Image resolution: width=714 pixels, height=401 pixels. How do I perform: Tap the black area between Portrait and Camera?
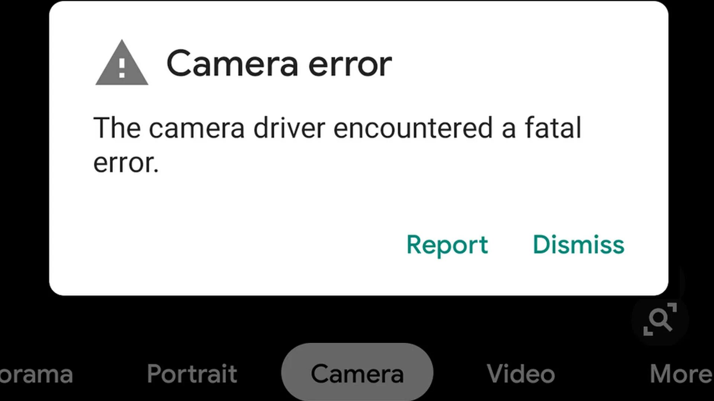(x=259, y=373)
